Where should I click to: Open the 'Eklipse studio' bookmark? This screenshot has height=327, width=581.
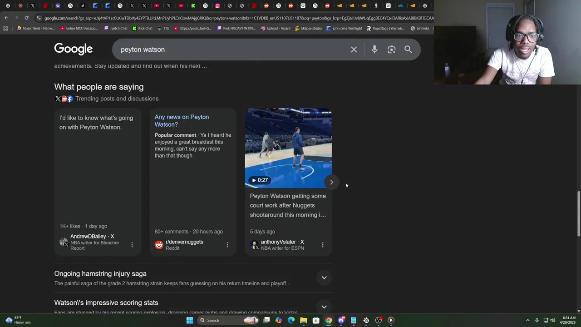[308, 28]
